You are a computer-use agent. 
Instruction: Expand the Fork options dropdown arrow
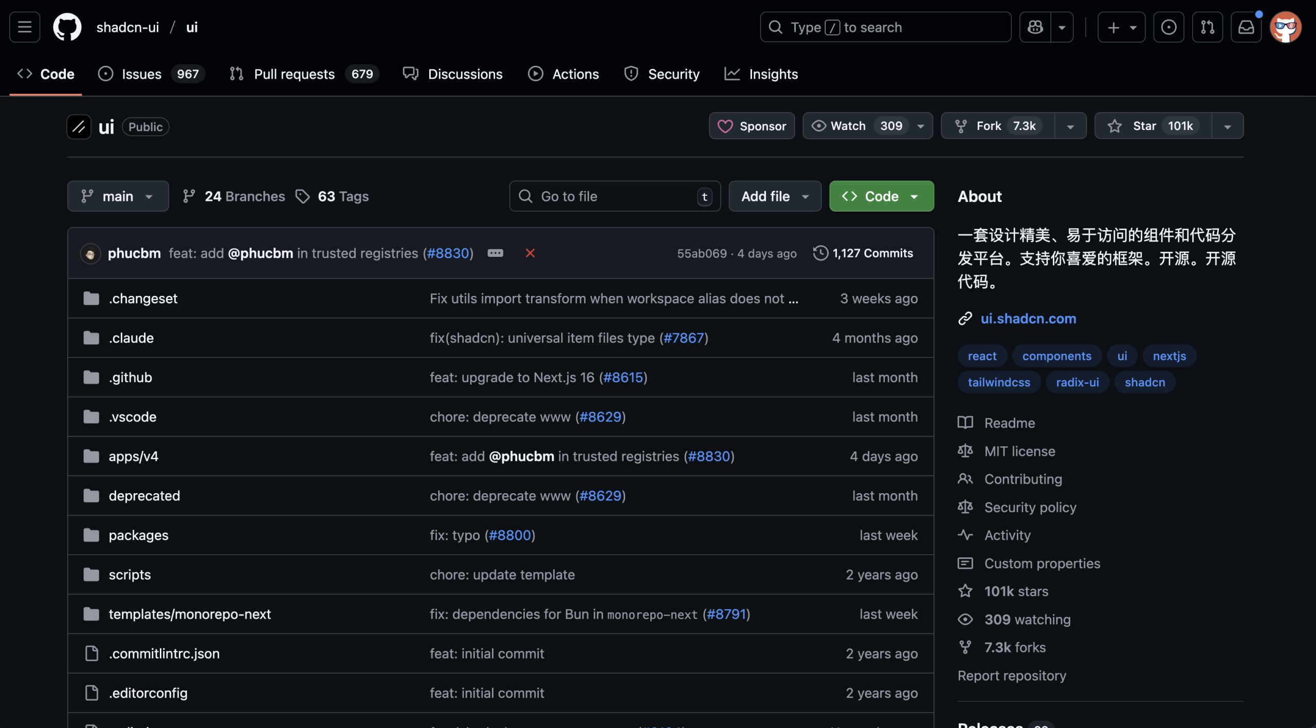point(1071,125)
